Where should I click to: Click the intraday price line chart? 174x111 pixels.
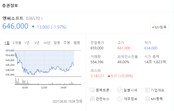48,63
